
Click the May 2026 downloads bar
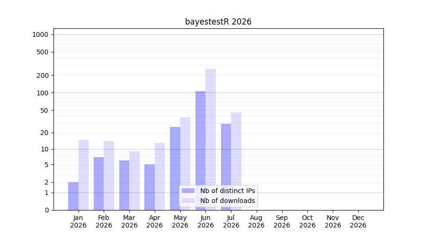click(185, 164)
